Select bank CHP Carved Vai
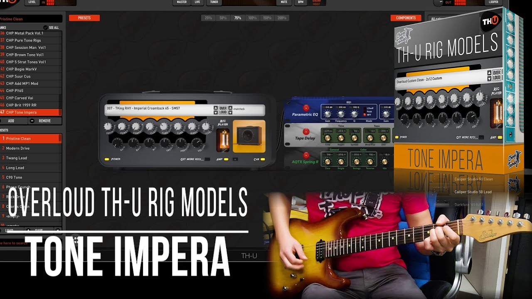This screenshot has width=532, height=299. [x=31, y=98]
